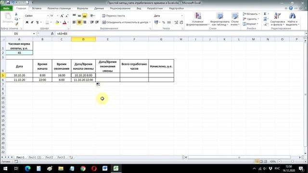Click Insert cells (Вставить) in Cells group

pos(251,14)
